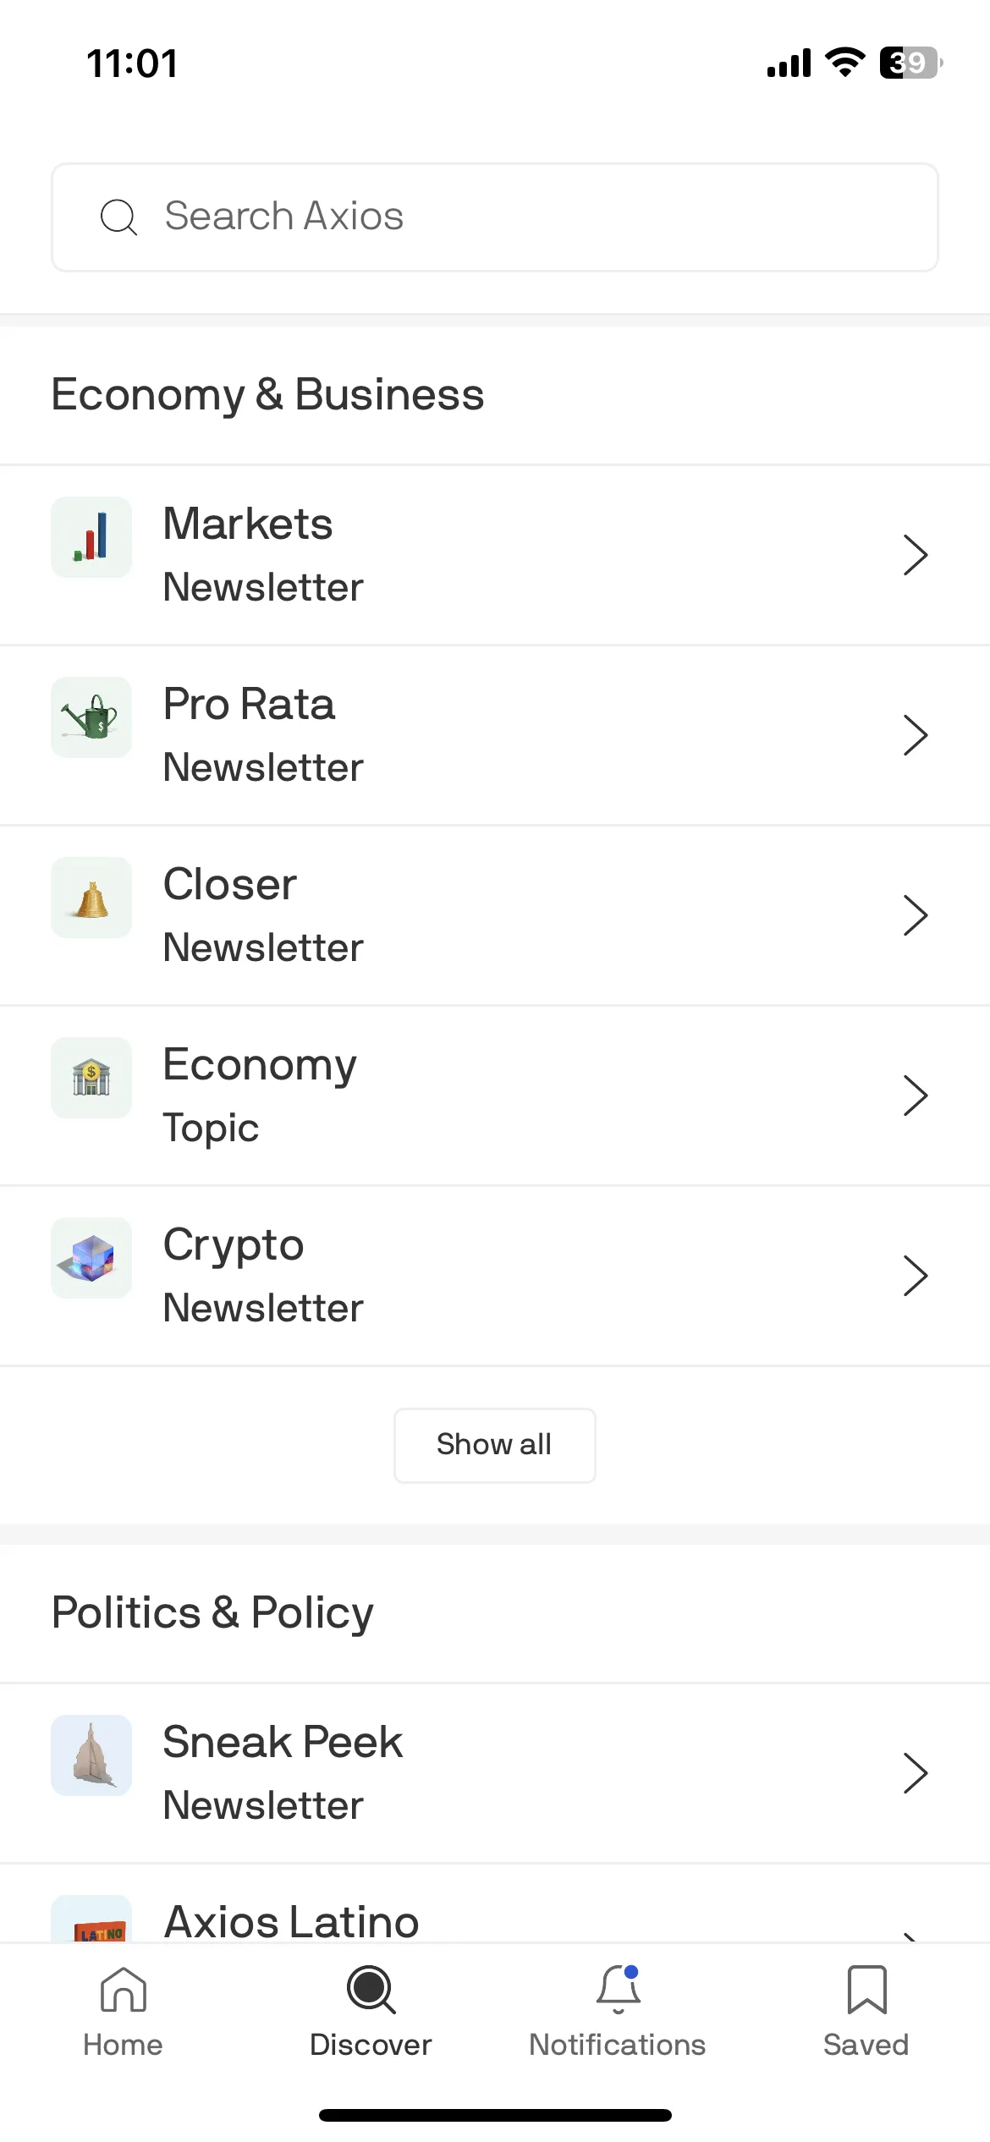The image size is (990, 2142).
Task: Open Markets newsletter via its chevron
Action: [x=916, y=555]
